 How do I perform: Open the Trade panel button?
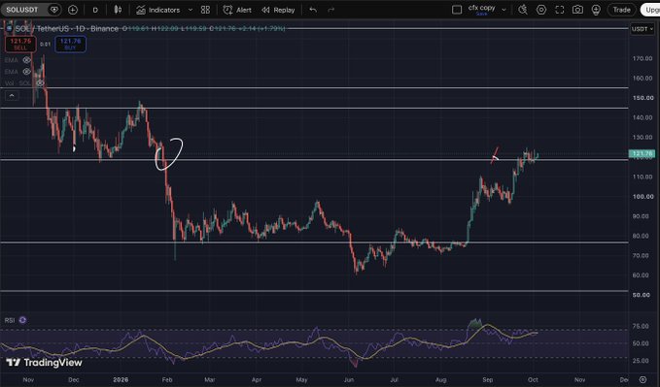click(621, 10)
